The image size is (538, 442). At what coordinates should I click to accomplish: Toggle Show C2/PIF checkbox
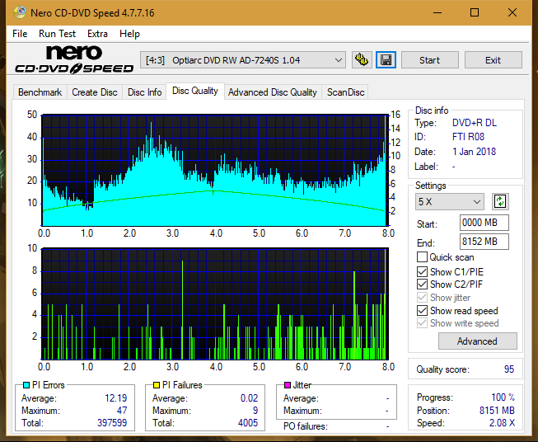[x=422, y=284]
